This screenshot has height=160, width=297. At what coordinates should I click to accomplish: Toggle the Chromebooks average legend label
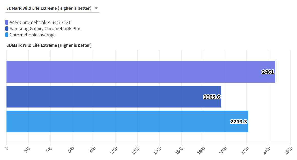(x=33, y=35)
